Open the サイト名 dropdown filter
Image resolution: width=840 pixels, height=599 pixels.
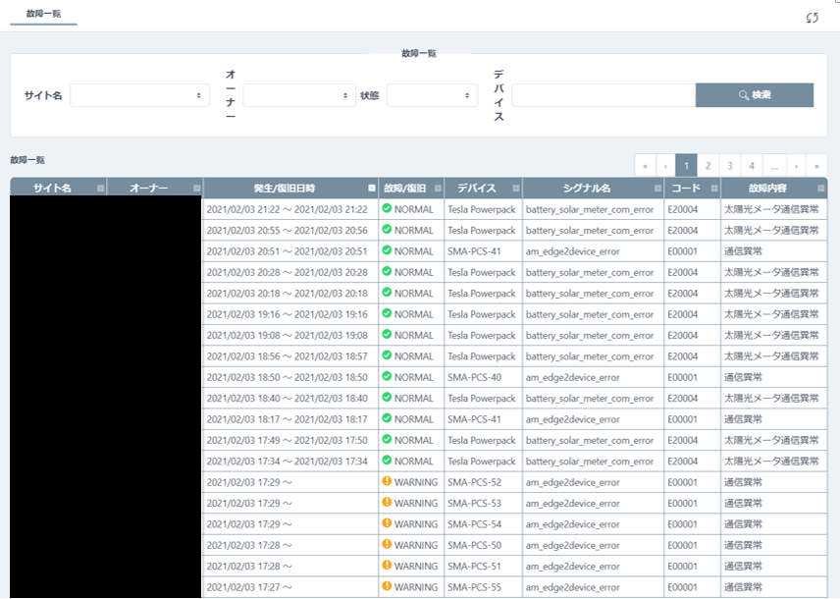pyautogui.click(x=139, y=95)
